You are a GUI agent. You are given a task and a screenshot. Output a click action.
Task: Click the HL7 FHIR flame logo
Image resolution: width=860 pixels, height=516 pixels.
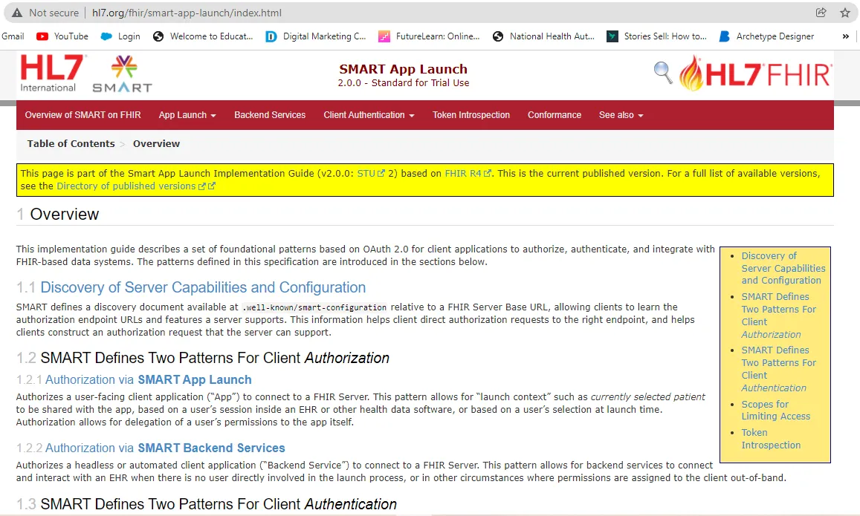pyautogui.click(x=754, y=72)
